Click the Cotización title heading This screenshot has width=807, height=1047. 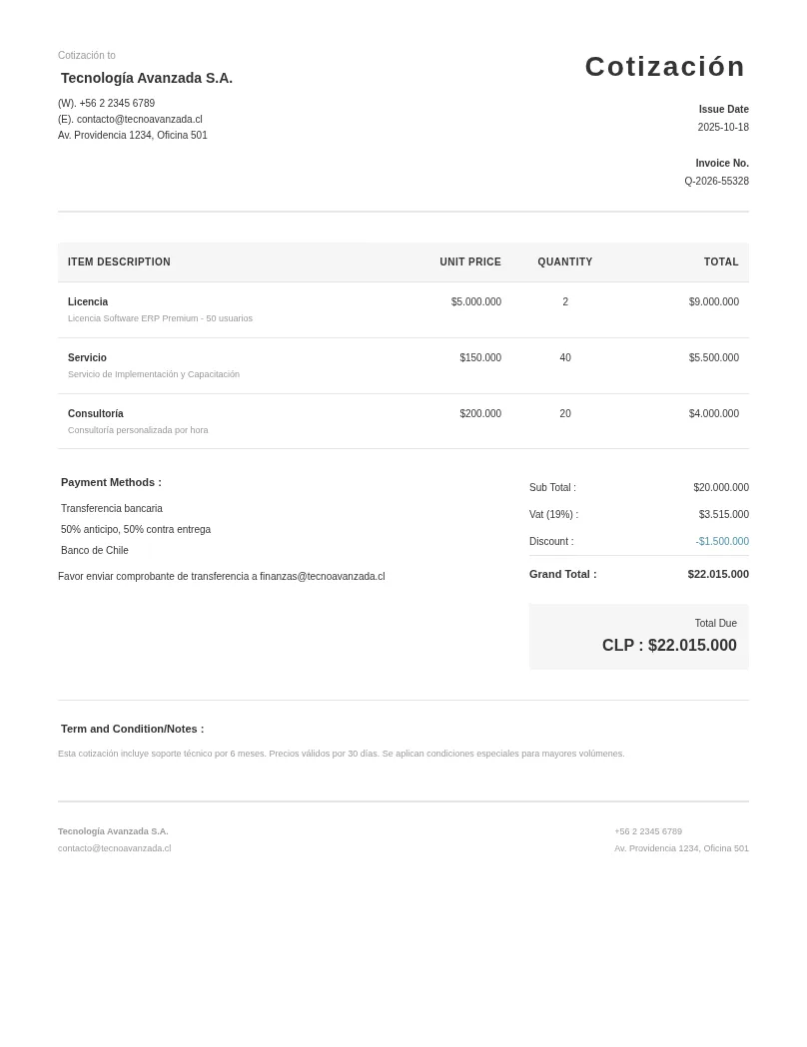665,67
